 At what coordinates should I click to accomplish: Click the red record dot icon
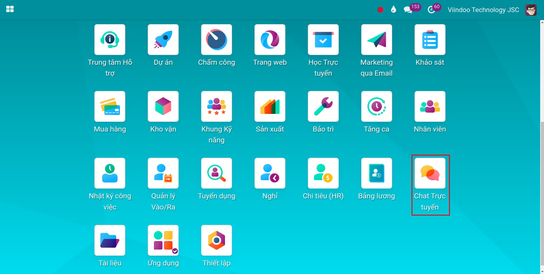pyautogui.click(x=380, y=10)
